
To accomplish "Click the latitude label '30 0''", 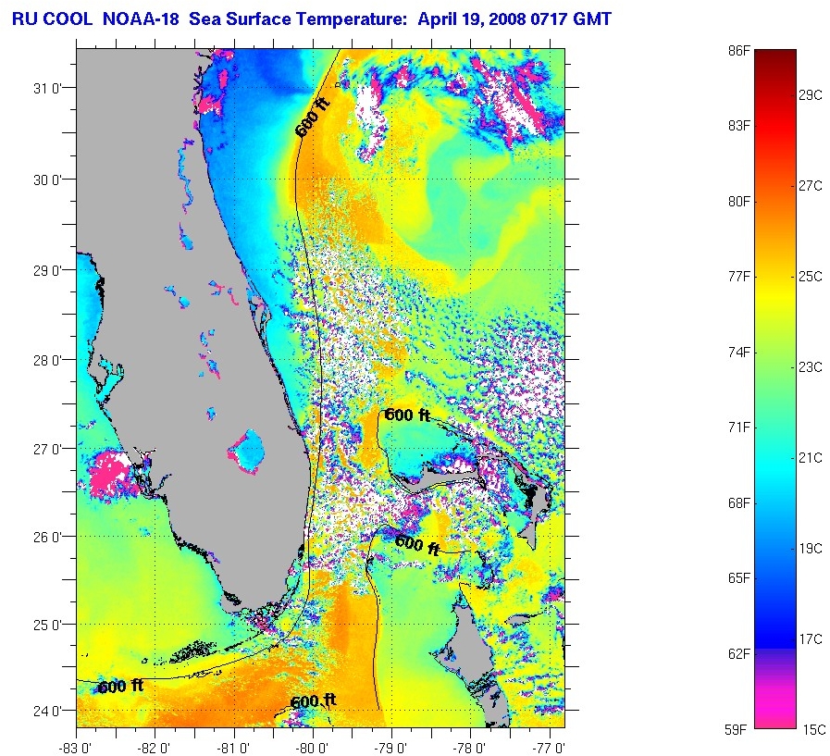I will pyautogui.click(x=47, y=180).
